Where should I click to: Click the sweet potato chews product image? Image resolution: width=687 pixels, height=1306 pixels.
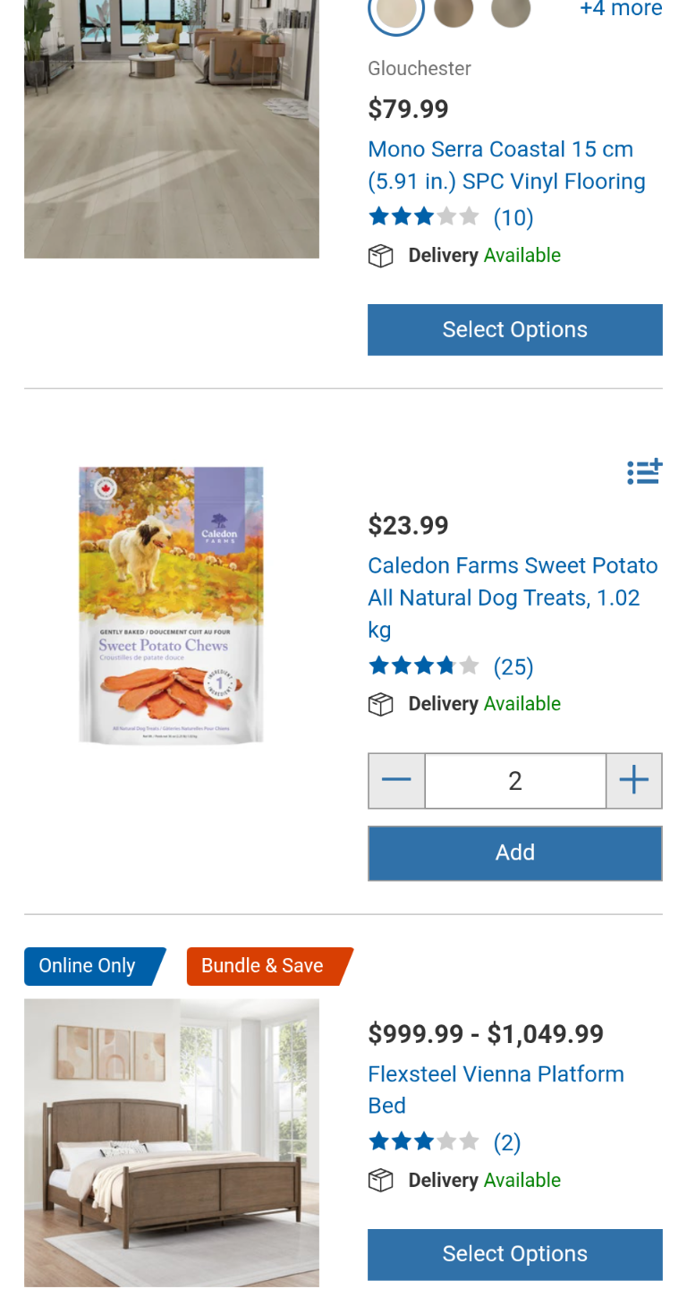point(171,605)
